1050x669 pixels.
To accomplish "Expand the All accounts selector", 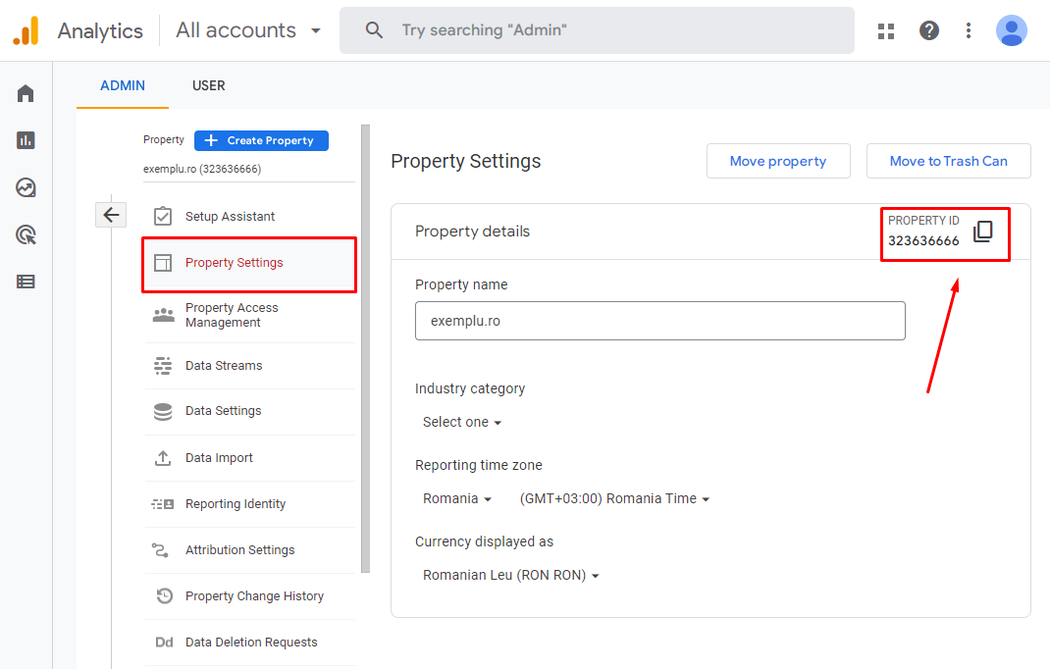I will click(248, 30).
